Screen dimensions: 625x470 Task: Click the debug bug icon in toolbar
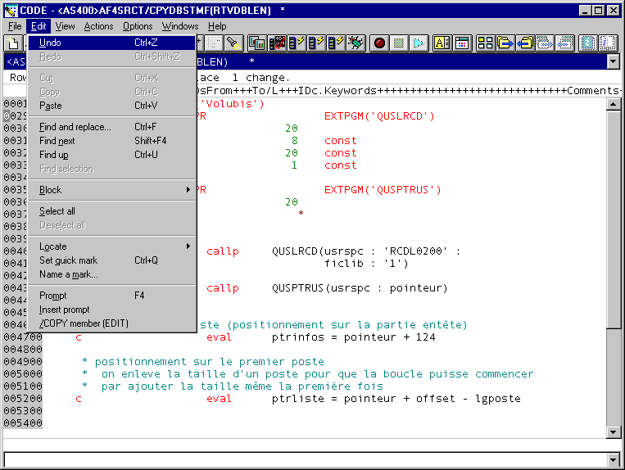(x=355, y=43)
